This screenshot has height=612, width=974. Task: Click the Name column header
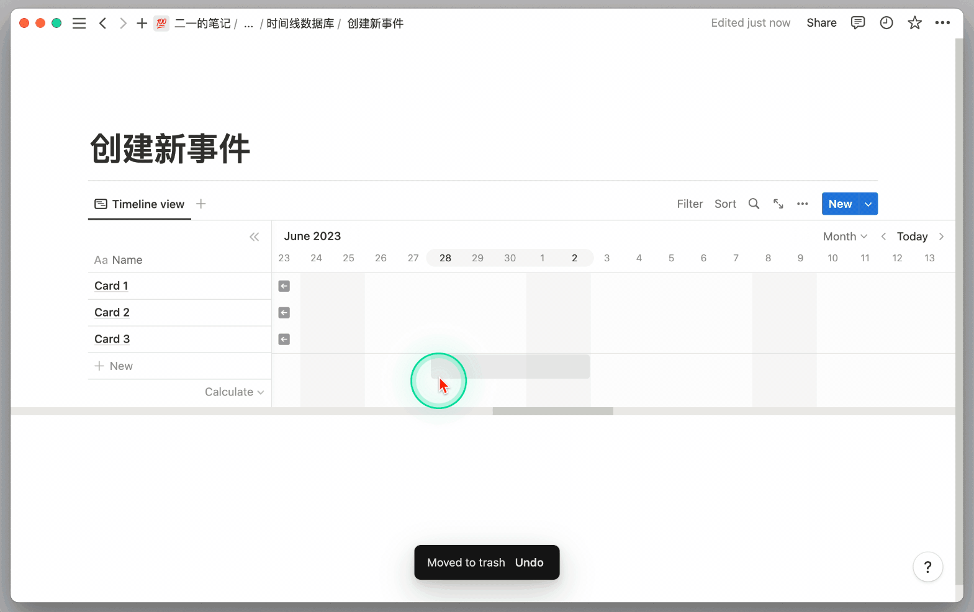point(119,260)
